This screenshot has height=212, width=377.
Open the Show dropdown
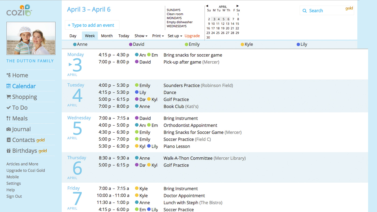coord(141,36)
